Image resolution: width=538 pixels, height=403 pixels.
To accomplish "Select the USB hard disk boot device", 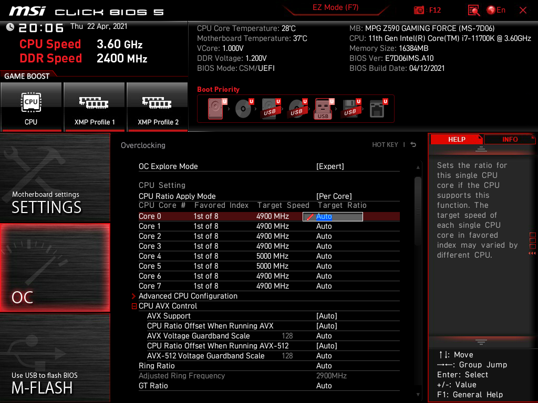I will pos(271,109).
